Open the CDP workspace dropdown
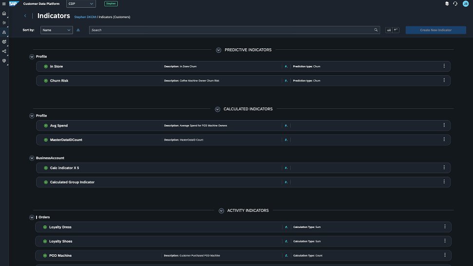This screenshot has width=473, height=266. coord(81,4)
